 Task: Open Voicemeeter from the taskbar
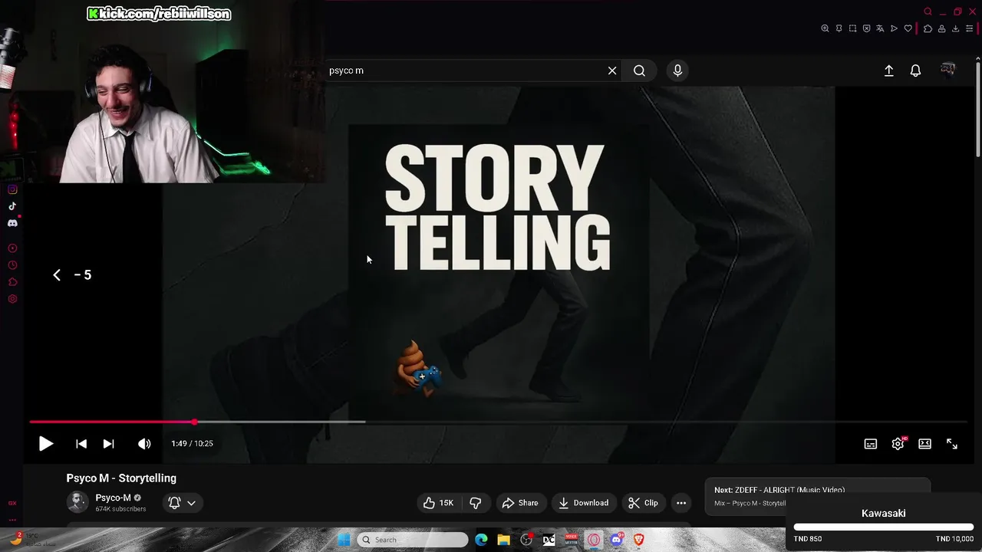pyautogui.click(x=572, y=540)
